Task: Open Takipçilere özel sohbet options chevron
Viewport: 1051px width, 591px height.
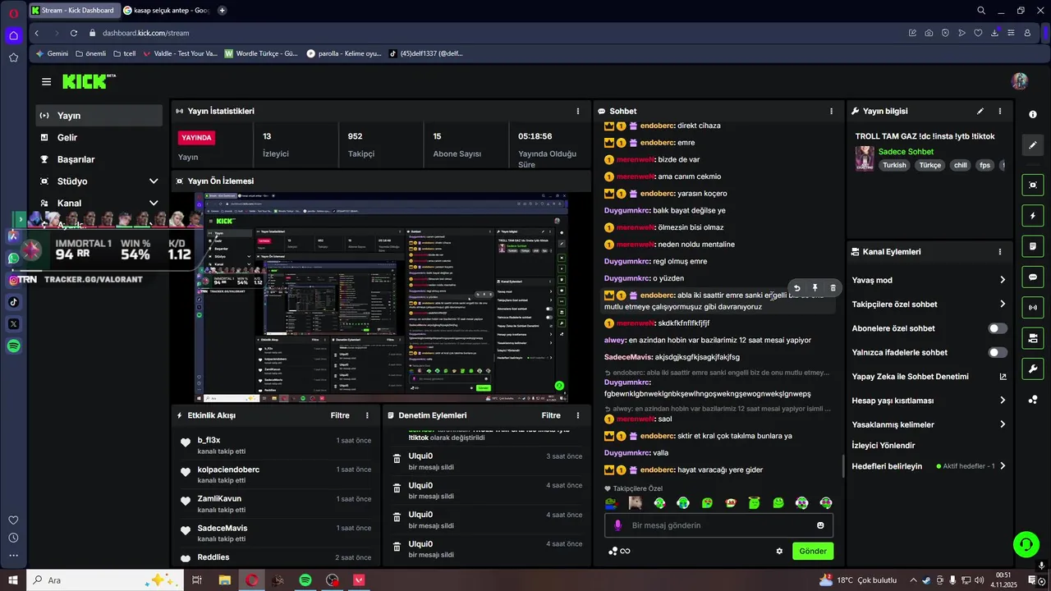Action: click(1002, 305)
